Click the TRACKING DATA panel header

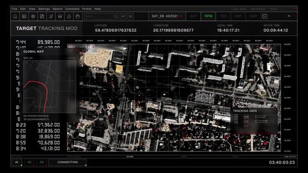tap(245, 111)
